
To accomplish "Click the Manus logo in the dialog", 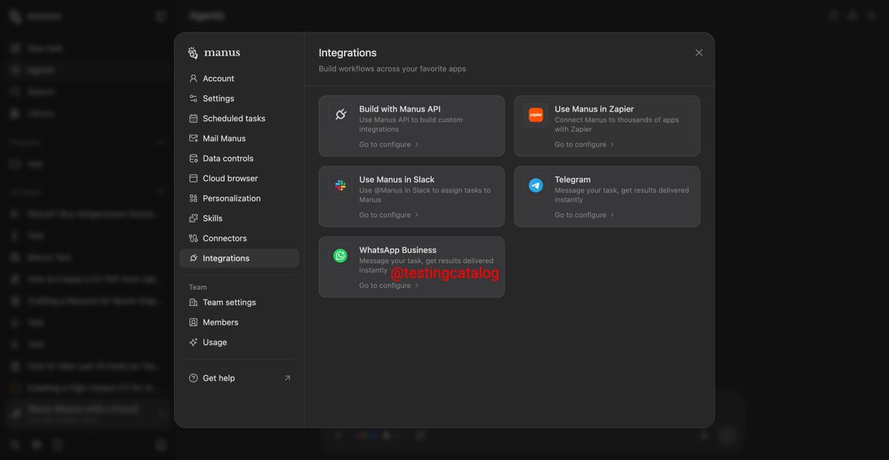I will click(214, 53).
